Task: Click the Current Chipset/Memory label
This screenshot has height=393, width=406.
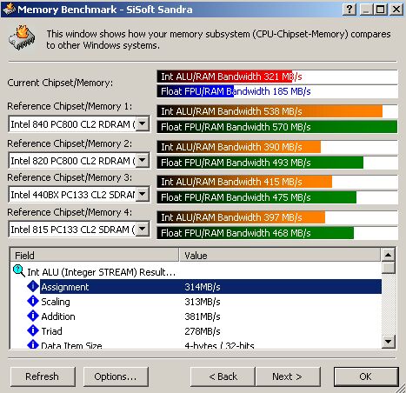Action: 60,83
